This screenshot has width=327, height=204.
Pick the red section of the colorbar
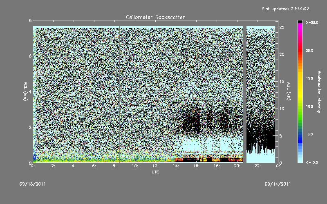pyautogui.click(x=300, y=51)
